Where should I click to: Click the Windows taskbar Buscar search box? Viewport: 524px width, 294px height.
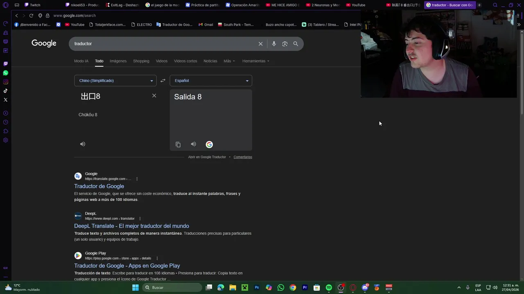click(172, 287)
